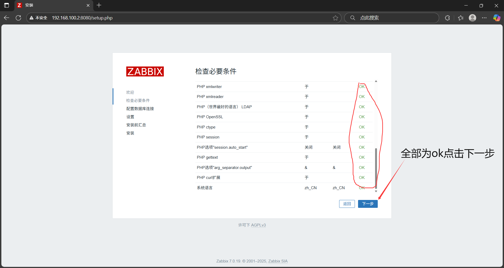Click the 下一步 button
The width and height of the screenshot is (504, 268).
point(368,204)
